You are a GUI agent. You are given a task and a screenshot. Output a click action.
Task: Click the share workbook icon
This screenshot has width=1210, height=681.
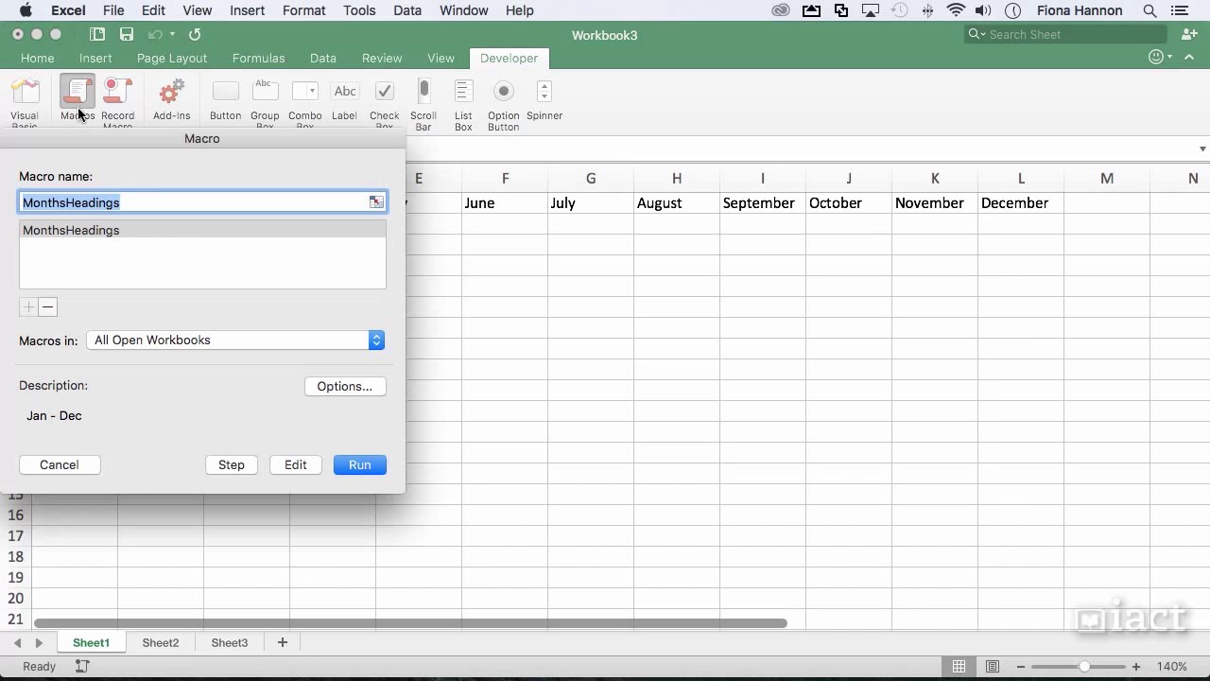1189,34
